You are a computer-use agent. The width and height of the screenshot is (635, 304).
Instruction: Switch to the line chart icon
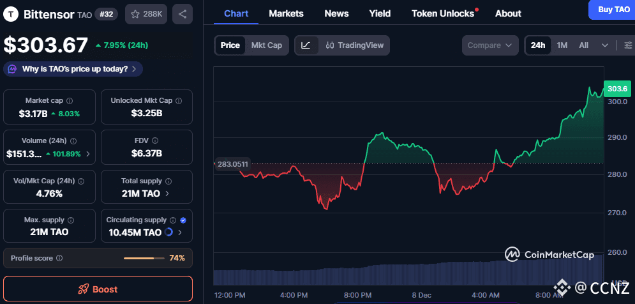click(306, 45)
